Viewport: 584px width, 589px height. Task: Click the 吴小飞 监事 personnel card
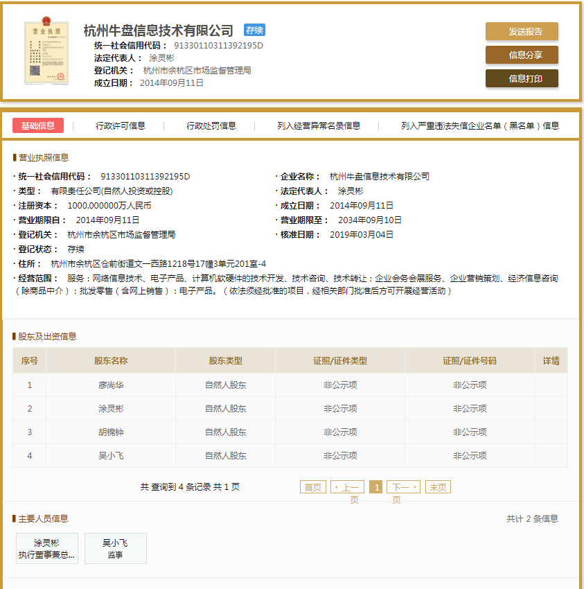click(x=115, y=548)
